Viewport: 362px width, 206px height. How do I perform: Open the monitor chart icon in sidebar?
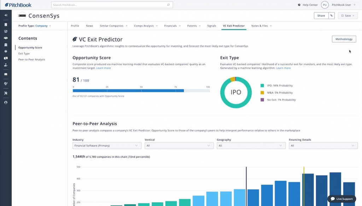pyautogui.click(x=6, y=31)
